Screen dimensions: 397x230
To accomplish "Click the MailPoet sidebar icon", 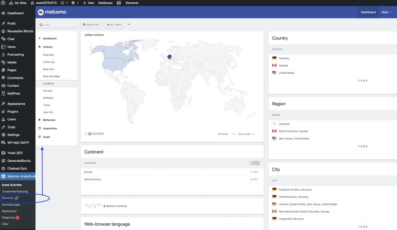I will pos(3,93).
